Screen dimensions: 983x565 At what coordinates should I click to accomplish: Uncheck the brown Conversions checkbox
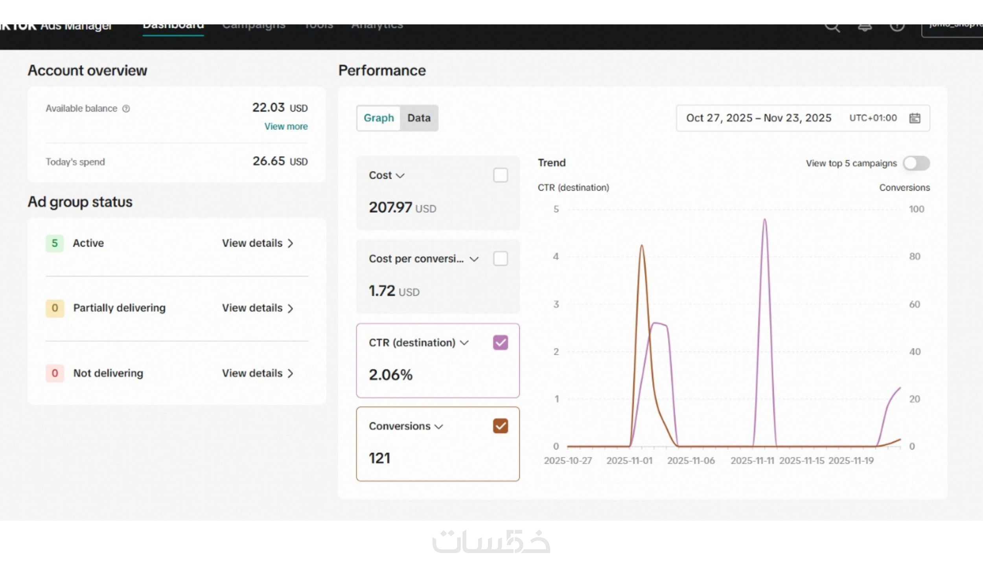[x=500, y=426]
